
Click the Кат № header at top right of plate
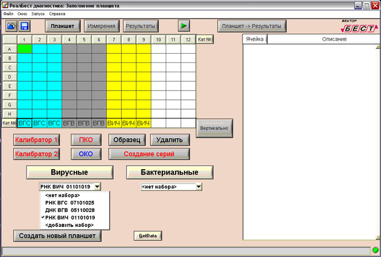[x=205, y=39]
